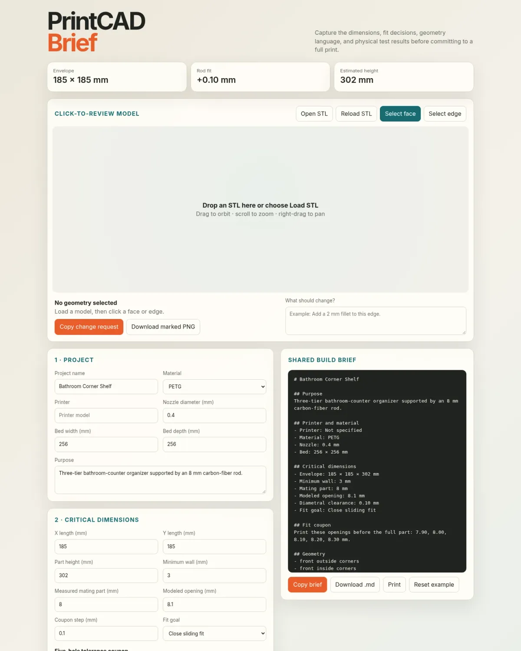This screenshot has width=521, height=651.
Task: Change the Bed depth field
Action: pos(214,444)
